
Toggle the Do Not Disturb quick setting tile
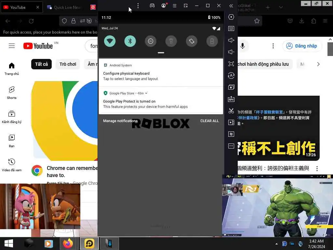(151, 41)
